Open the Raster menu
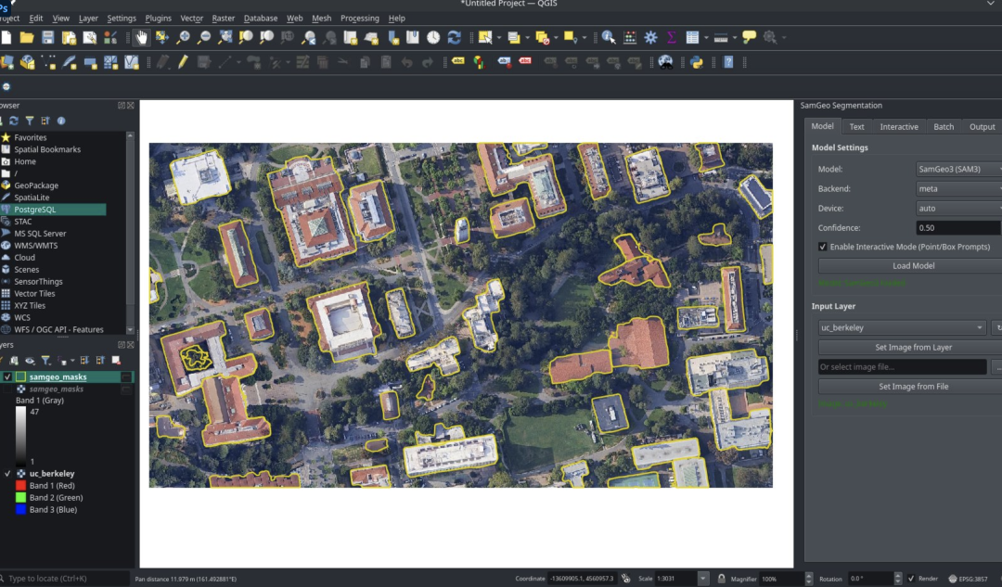The width and height of the screenshot is (1002, 587). coord(223,18)
